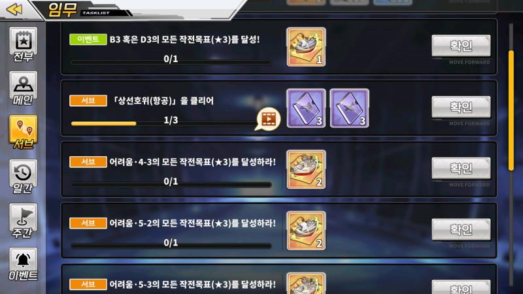Open the 전부 (All) task category
This screenshot has width=523, height=294.
click(x=23, y=44)
